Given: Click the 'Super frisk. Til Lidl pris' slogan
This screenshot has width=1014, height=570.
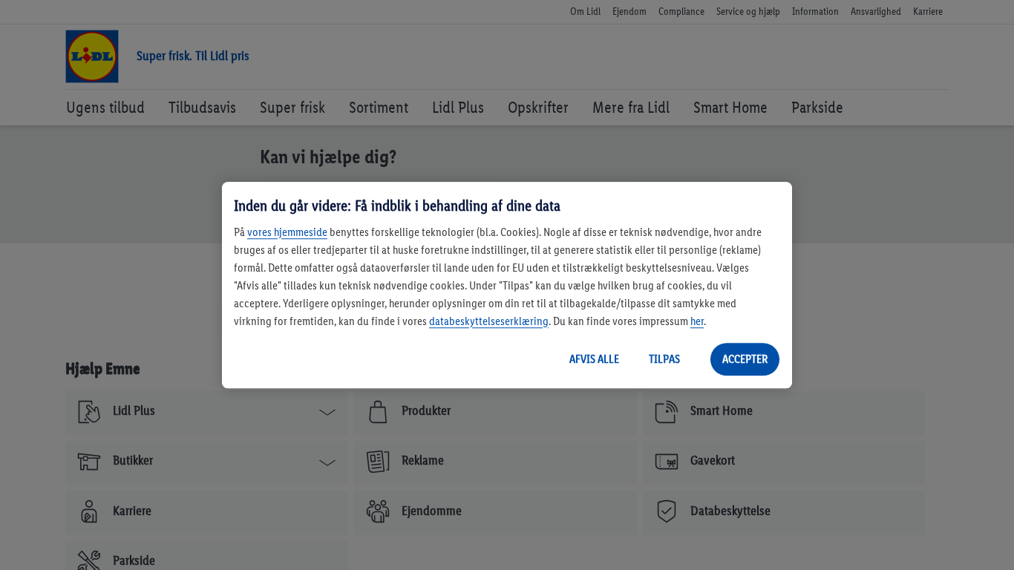Looking at the screenshot, I should point(193,56).
